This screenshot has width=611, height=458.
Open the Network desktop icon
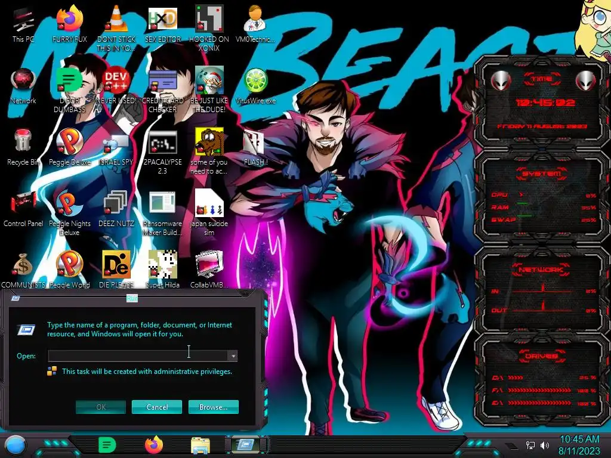pos(23,86)
